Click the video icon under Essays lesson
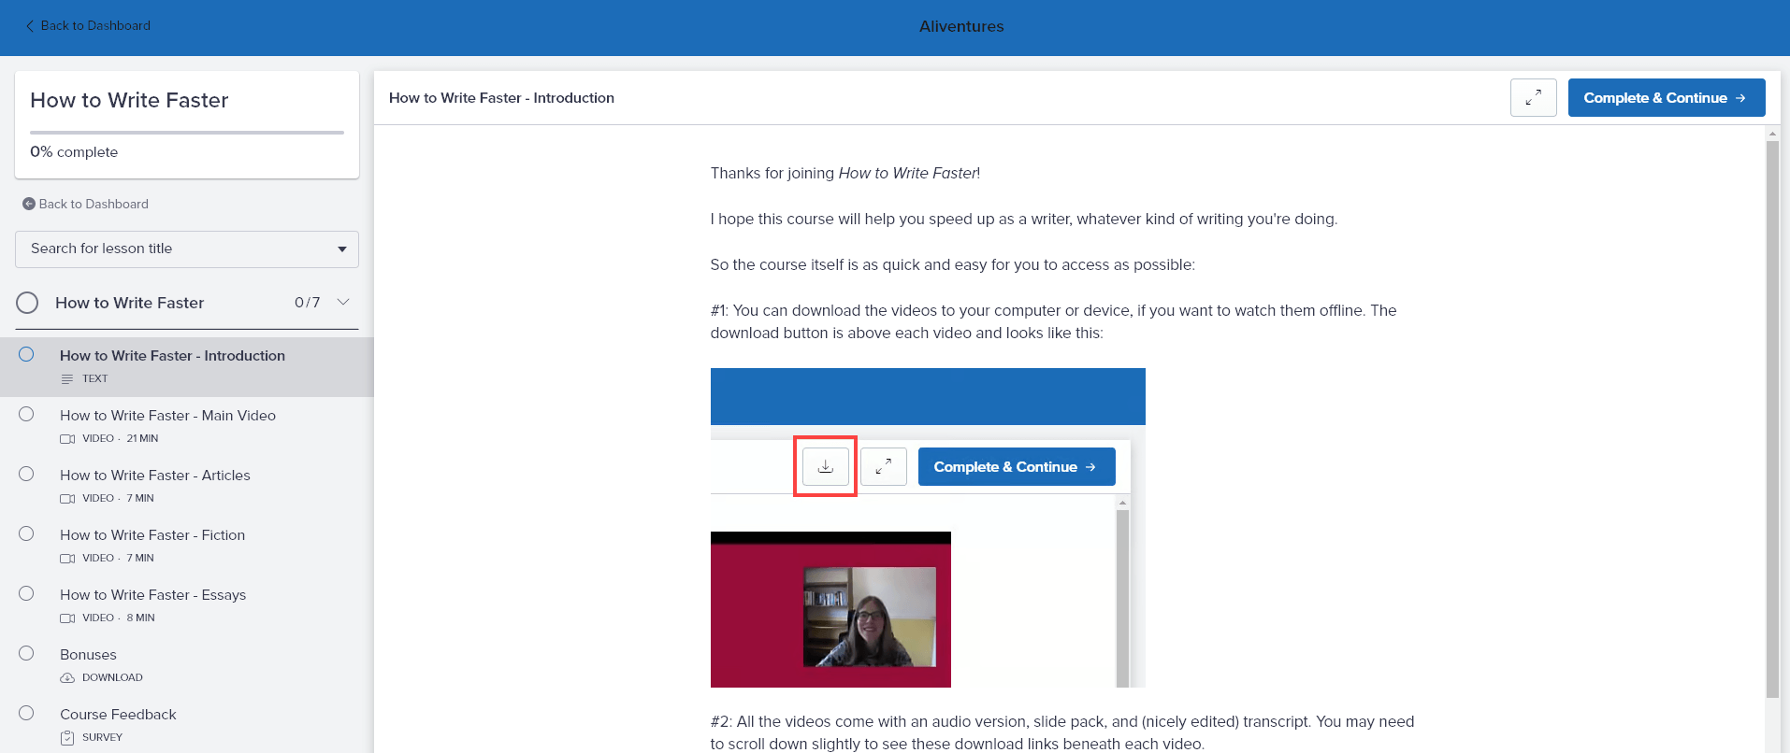 67,618
